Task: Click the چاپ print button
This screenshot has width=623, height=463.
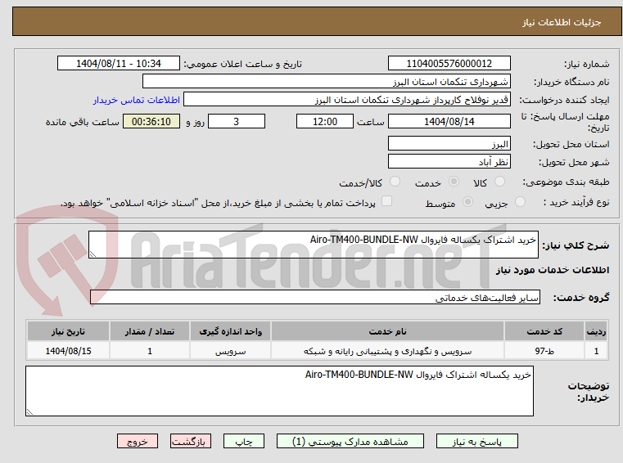Action: pos(244,441)
